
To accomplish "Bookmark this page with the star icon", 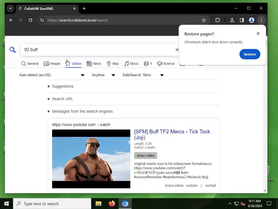I will pos(204,20).
